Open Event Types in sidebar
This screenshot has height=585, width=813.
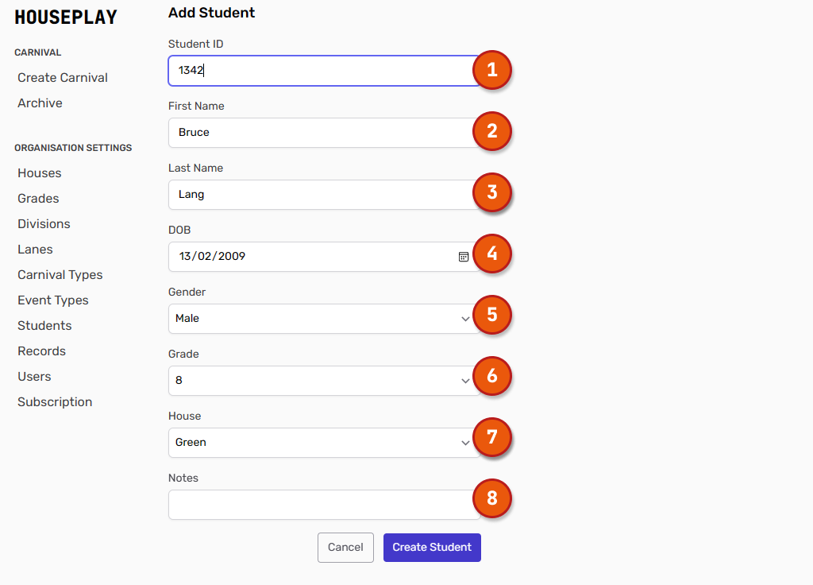[x=53, y=300]
